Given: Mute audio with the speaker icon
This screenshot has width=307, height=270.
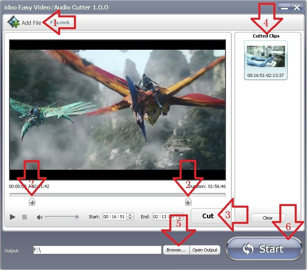Looking at the screenshot, I should pyautogui.click(x=40, y=217).
